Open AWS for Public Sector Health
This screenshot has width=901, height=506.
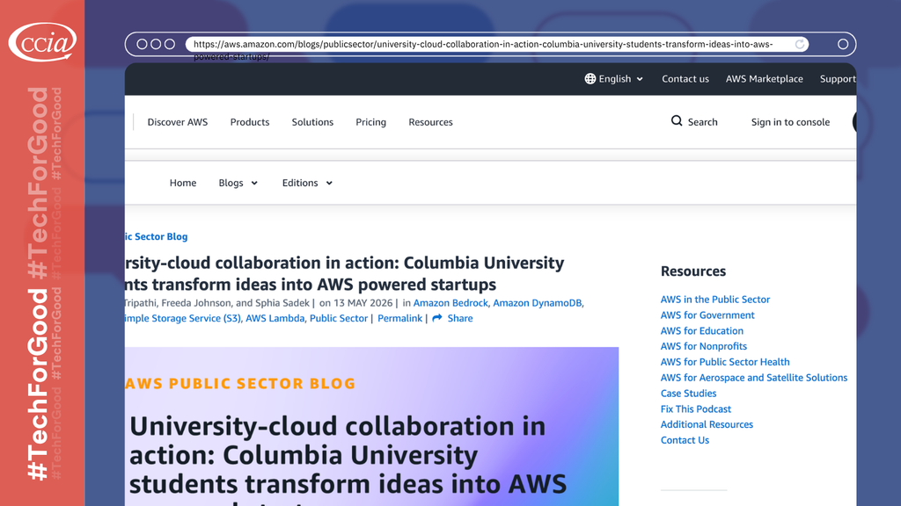click(x=725, y=361)
